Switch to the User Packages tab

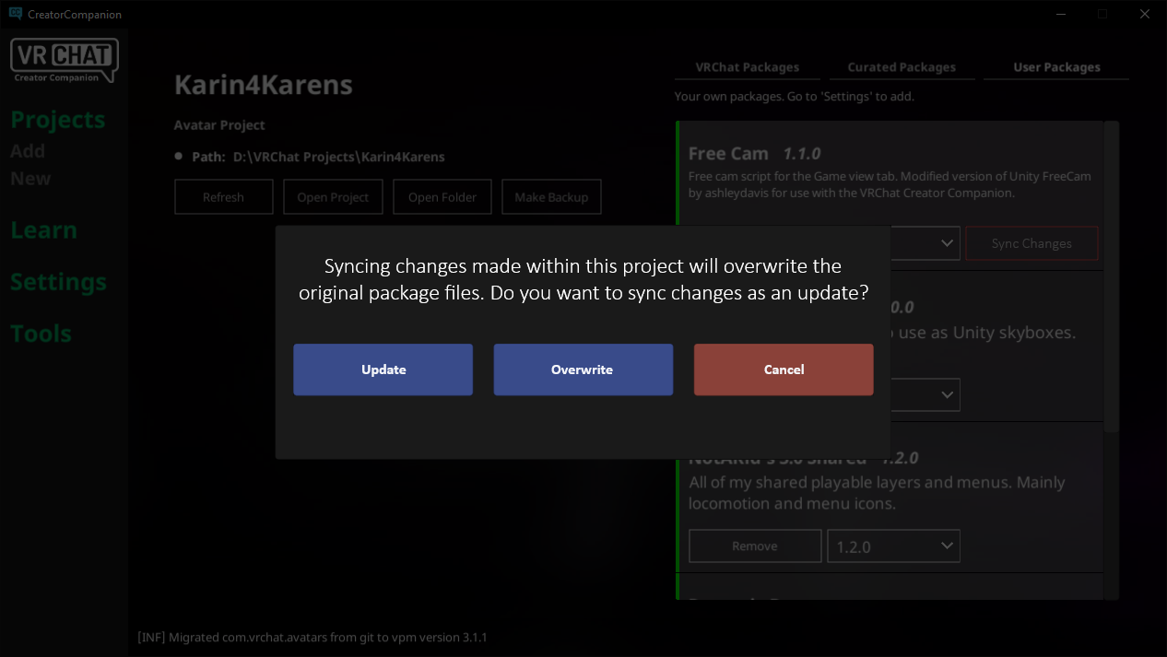pyautogui.click(x=1056, y=67)
